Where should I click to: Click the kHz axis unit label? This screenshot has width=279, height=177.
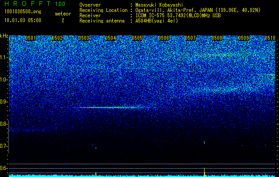(x=4, y=36)
